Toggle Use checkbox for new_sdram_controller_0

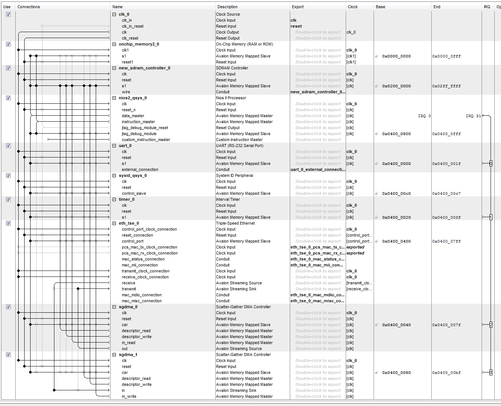(x=8, y=68)
